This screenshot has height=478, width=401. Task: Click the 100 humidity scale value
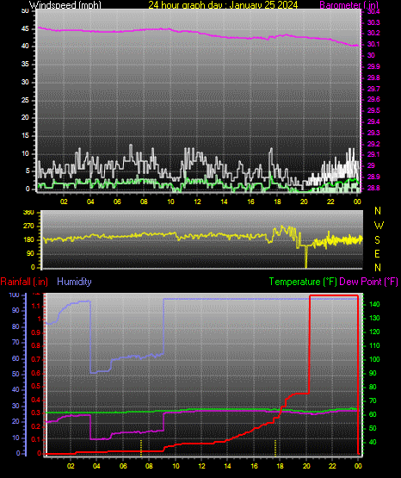coord(14,295)
